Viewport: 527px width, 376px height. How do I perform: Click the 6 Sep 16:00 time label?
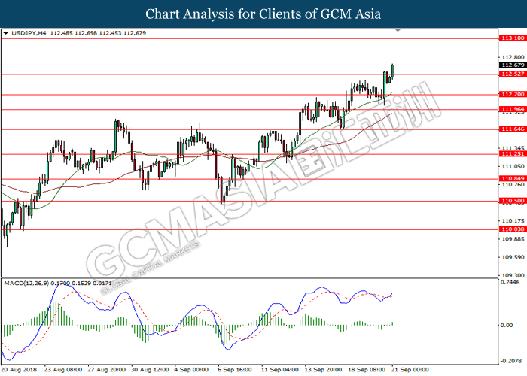point(235,370)
